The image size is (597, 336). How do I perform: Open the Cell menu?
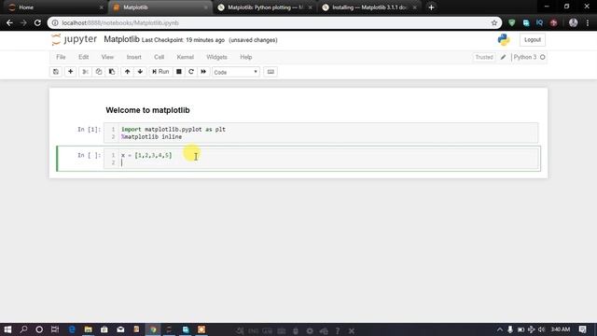click(x=159, y=57)
